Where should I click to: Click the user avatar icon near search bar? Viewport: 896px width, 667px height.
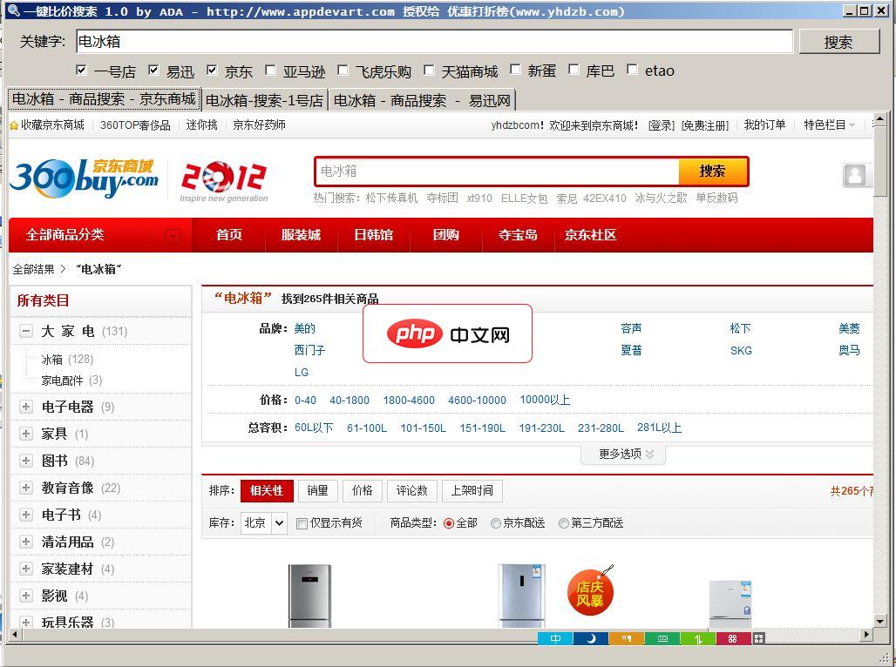coord(855,175)
